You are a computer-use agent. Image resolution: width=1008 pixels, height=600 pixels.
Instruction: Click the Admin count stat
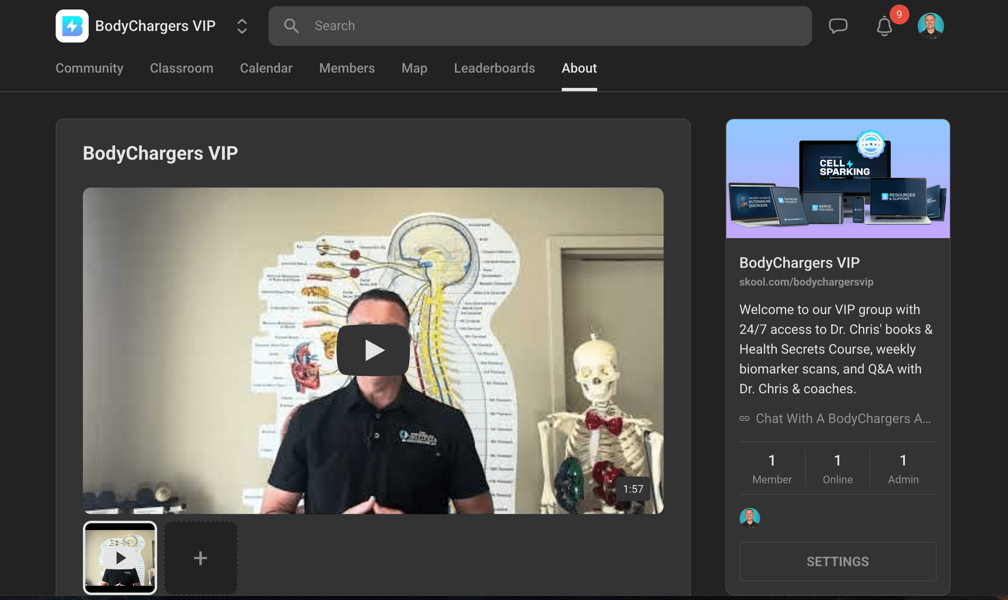coord(903,468)
